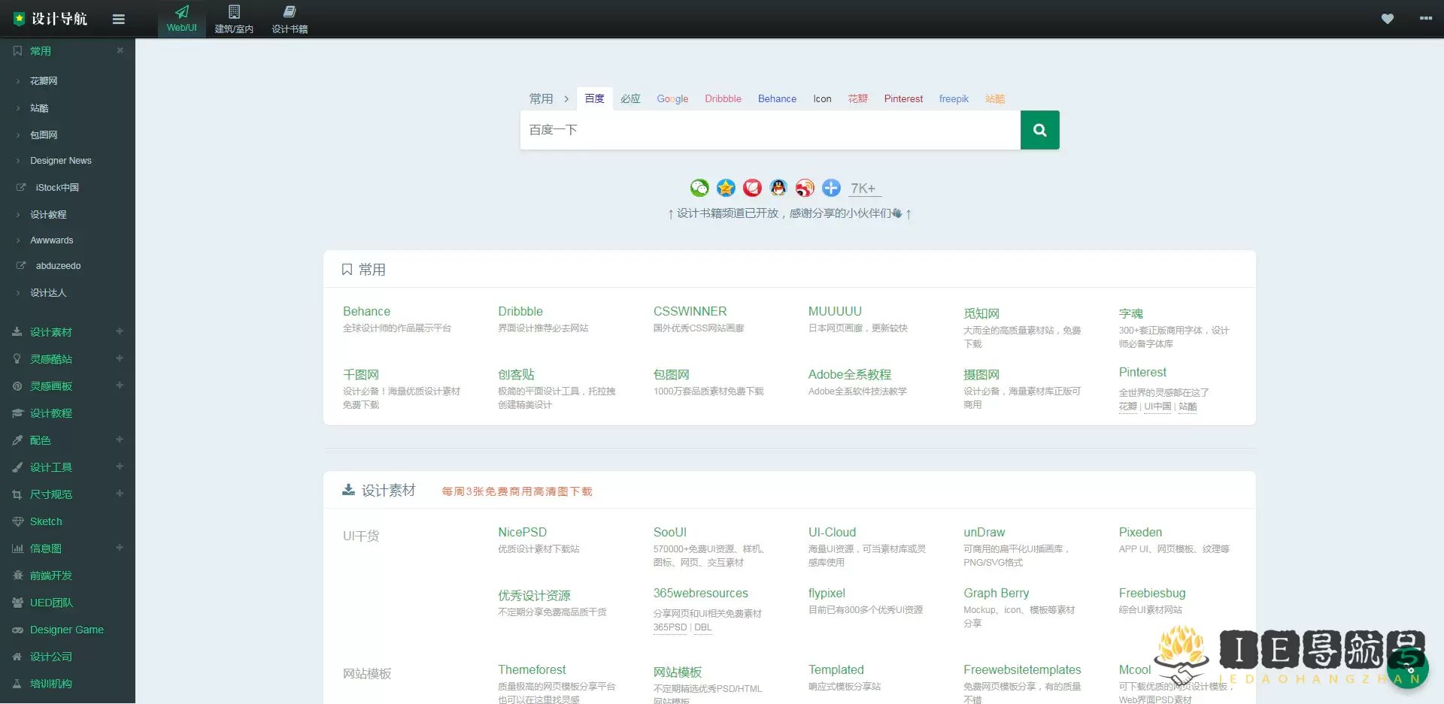
Task: Expand the 灵感酷站 sidebar section
Action: point(120,358)
